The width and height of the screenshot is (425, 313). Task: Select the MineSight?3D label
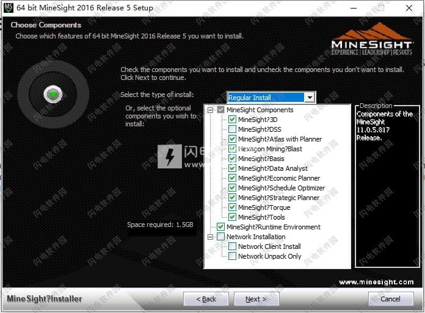(x=258, y=120)
